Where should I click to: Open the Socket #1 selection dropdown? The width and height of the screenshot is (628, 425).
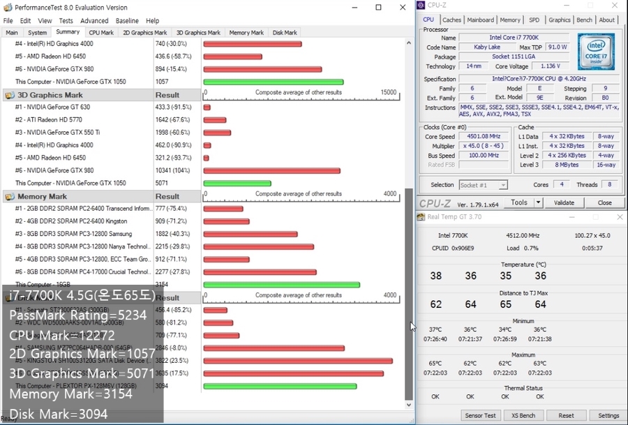[484, 185]
